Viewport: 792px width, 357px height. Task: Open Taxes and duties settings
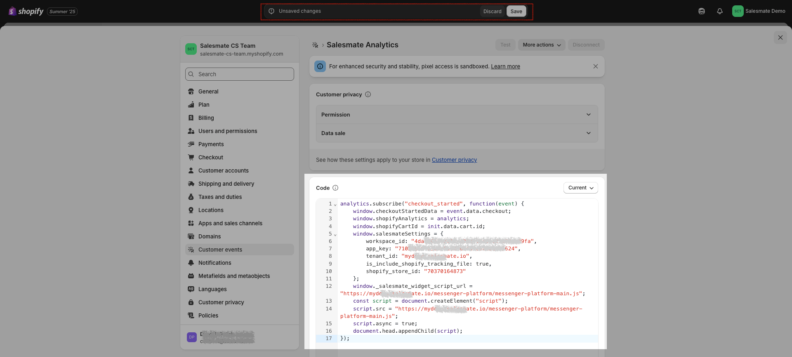pyautogui.click(x=240, y=197)
